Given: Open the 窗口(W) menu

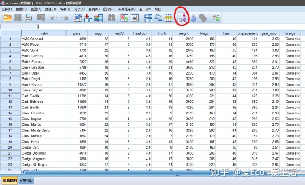Looking at the screenshot, I should [x=145, y=9].
